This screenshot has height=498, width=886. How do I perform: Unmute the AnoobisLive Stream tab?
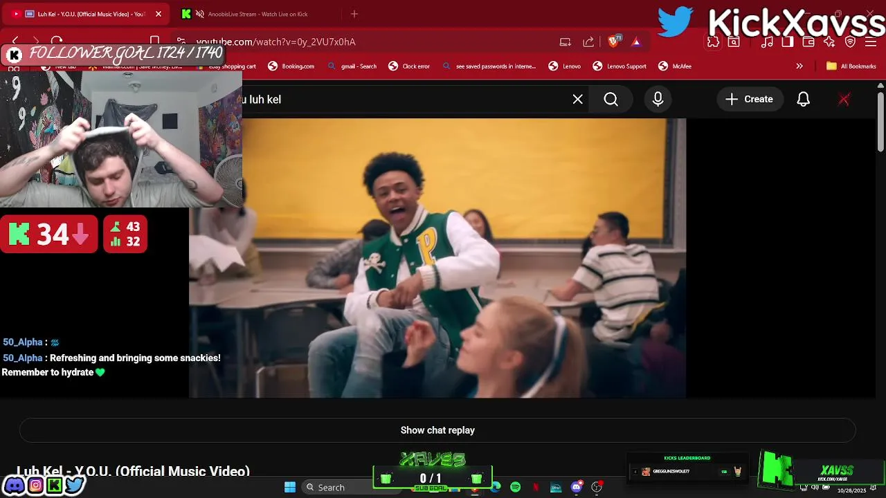200,14
